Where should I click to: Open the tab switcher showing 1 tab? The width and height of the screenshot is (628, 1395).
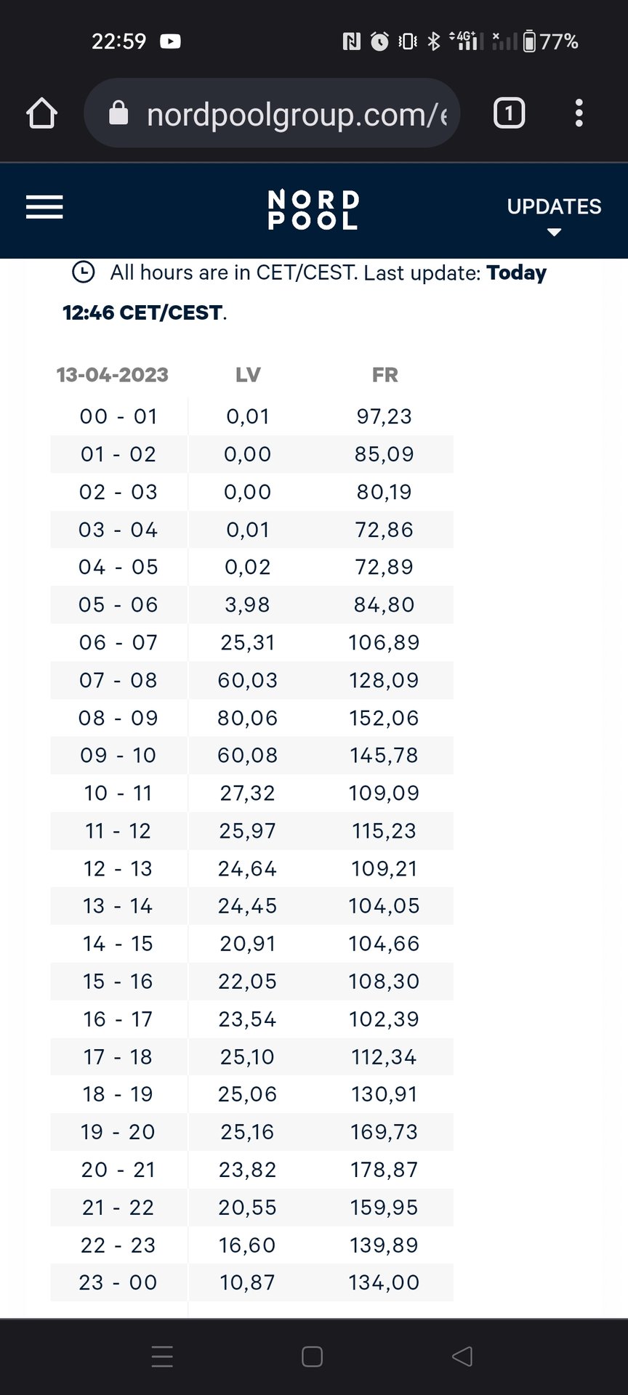coord(509,113)
